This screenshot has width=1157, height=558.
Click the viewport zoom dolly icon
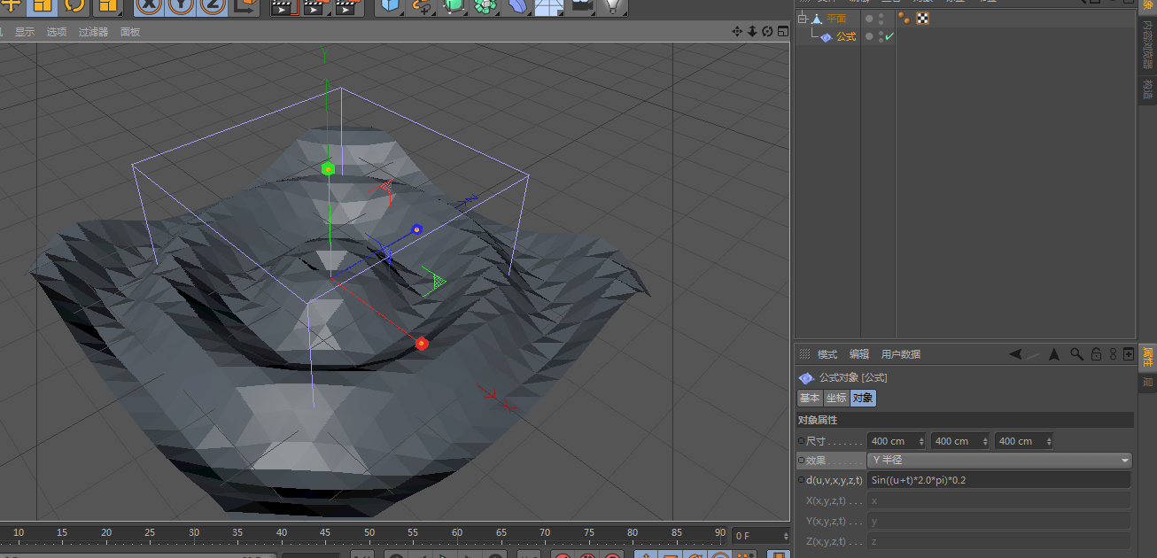[752, 31]
